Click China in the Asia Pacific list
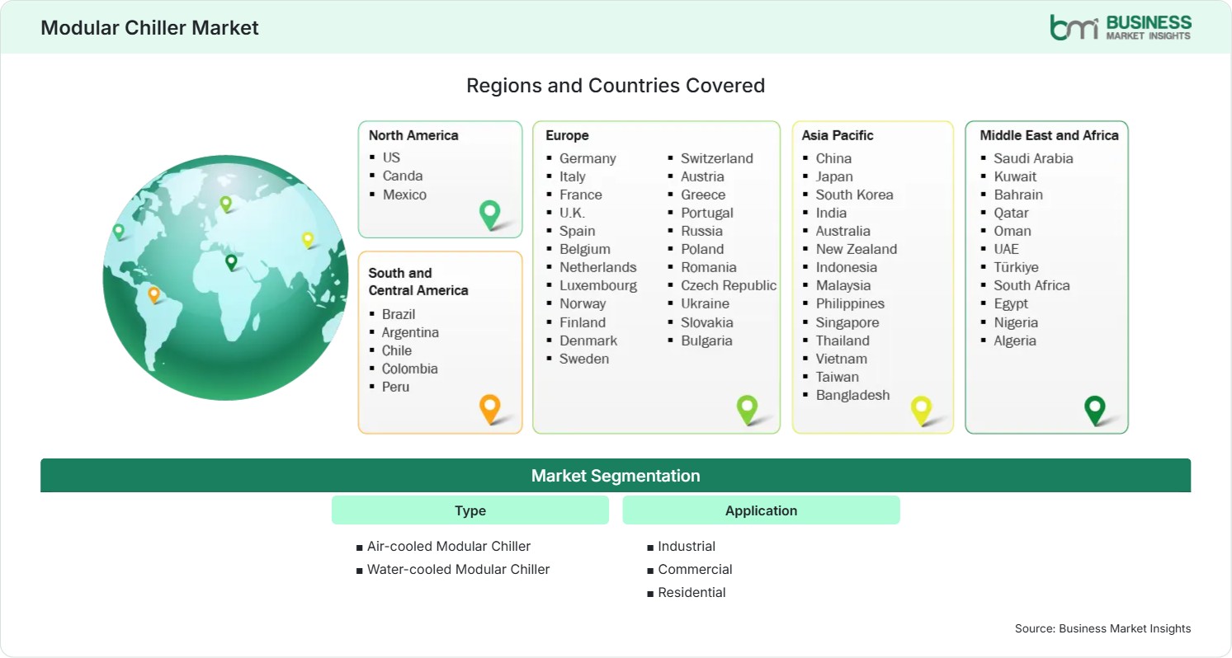The width and height of the screenshot is (1232, 658). coord(833,158)
